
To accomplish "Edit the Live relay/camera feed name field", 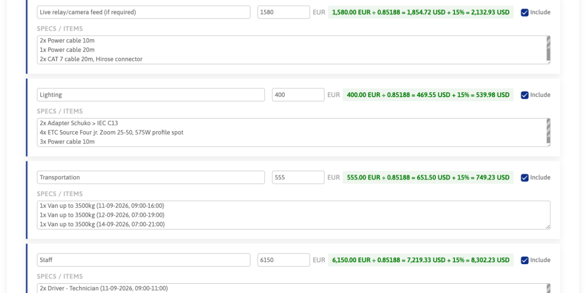I will pyautogui.click(x=143, y=12).
